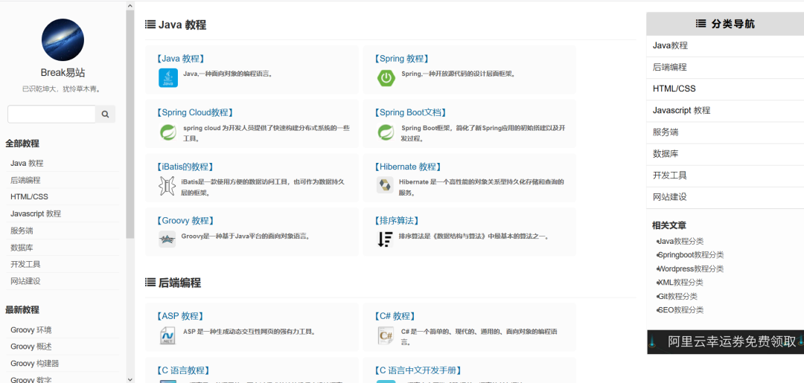Viewport: 804px width, 383px height.
Task: Choose 后端编程 in 分类导航 panel
Action: (x=725, y=67)
